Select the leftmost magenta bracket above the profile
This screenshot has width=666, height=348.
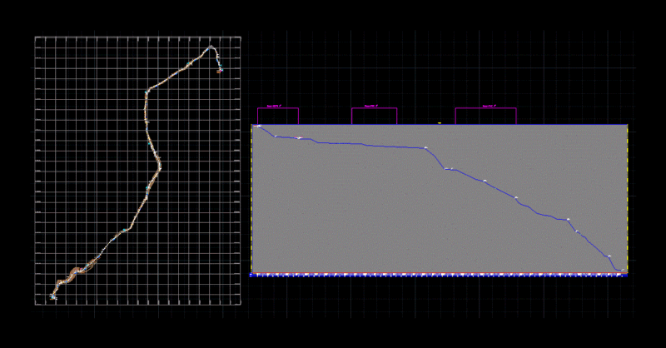click(278, 116)
